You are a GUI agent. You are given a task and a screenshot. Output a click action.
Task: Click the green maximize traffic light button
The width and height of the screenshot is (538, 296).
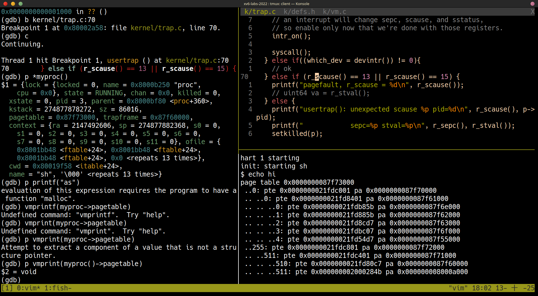click(20, 4)
